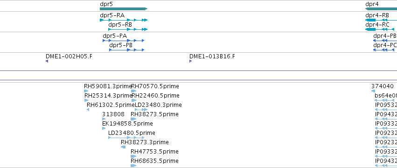Select the DME1-002H05.F marker
397x168 pixels.
[47, 61]
